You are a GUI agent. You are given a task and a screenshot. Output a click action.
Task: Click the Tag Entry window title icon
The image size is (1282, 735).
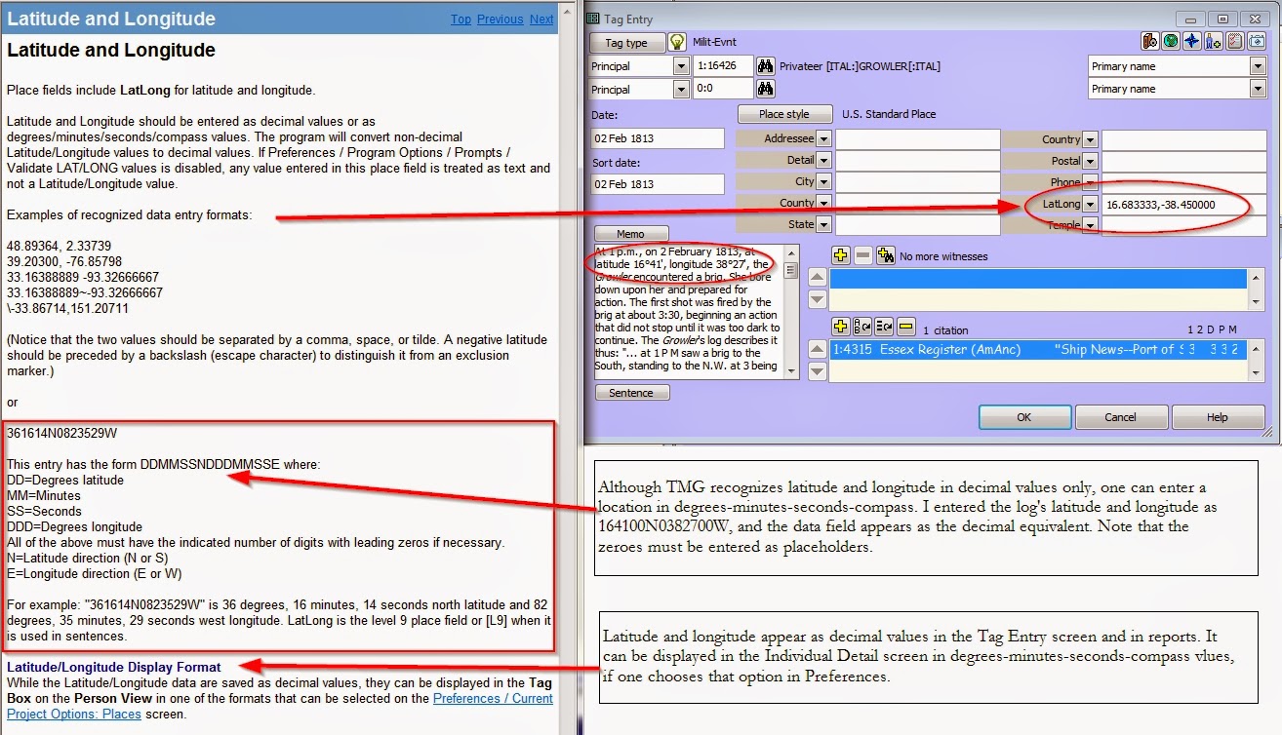pyautogui.click(x=594, y=19)
